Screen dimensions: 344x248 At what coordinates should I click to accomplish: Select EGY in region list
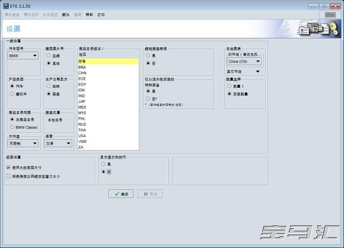(108, 84)
